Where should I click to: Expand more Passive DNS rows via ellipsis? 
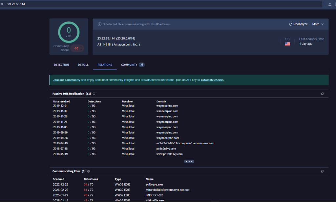pyautogui.click(x=189, y=161)
